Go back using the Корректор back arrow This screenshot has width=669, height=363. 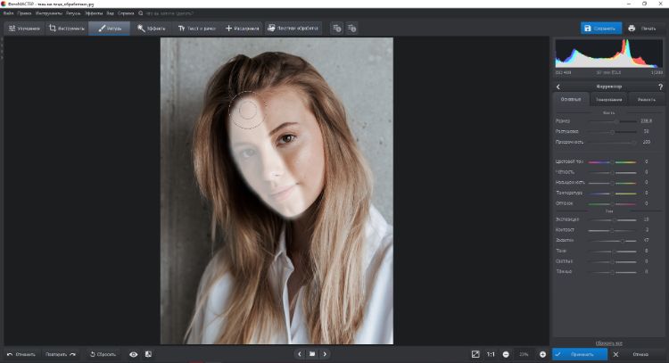(557, 87)
